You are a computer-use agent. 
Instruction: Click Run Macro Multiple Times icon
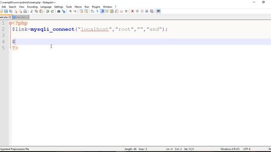point(147,11)
